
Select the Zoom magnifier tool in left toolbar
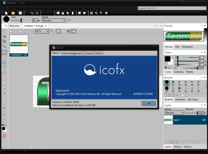[4, 104]
